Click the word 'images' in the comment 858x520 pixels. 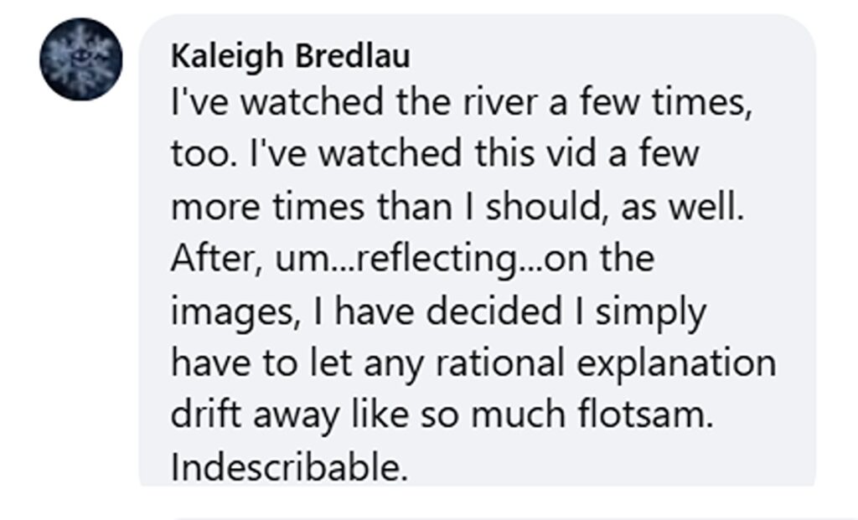click(x=228, y=312)
